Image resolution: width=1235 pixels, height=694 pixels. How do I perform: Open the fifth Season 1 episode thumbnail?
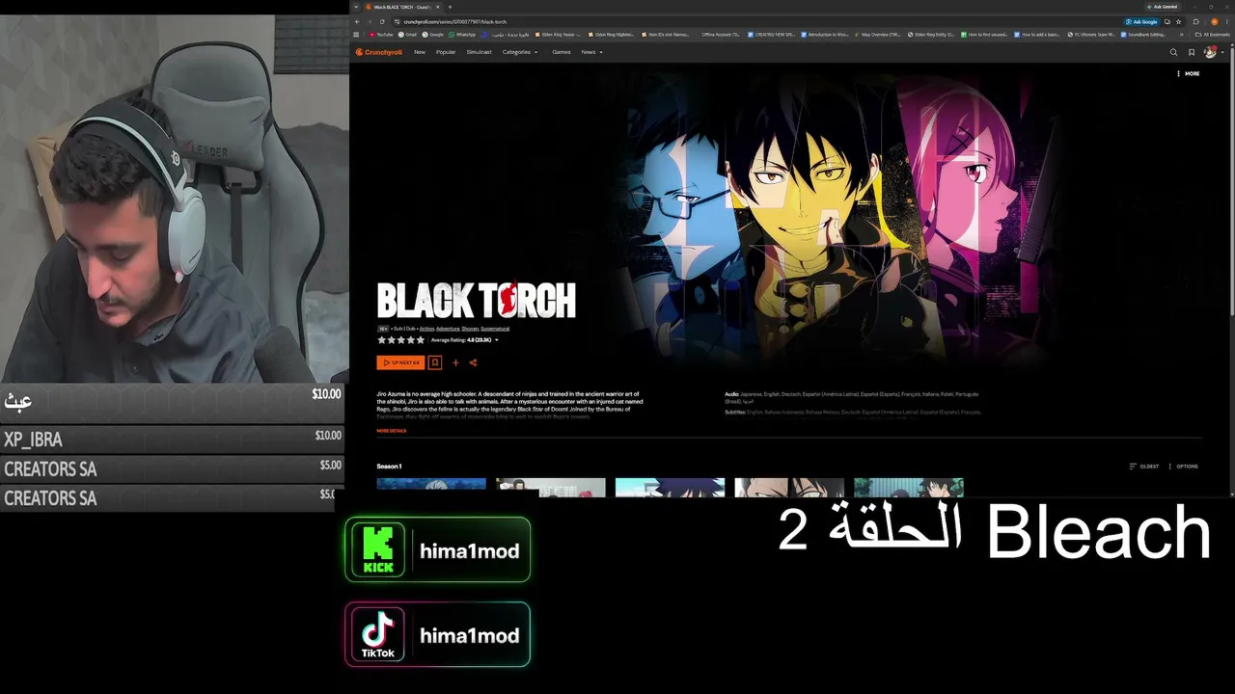point(909,488)
